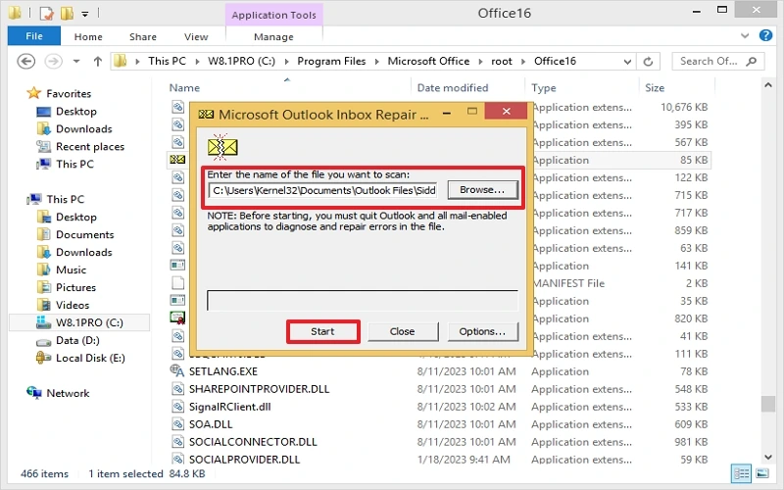Expand the address bar history dropdown
784x490 pixels.
pyautogui.click(x=627, y=62)
